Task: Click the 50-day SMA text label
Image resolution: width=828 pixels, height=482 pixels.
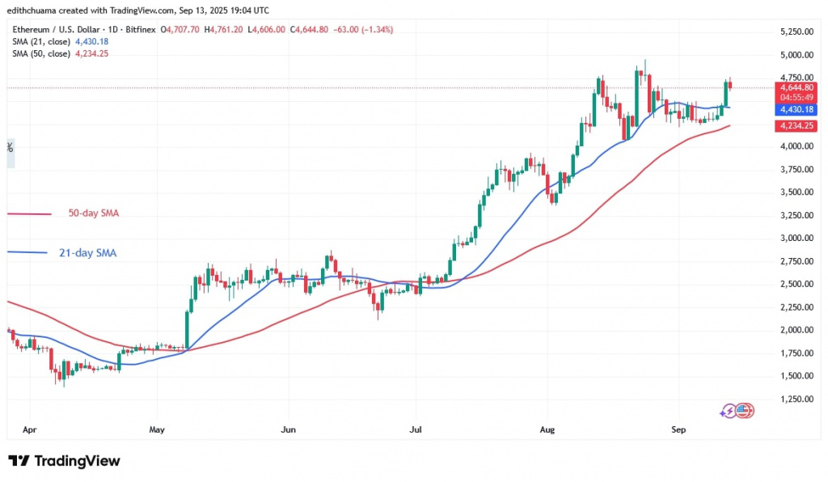Action: [x=93, y=214]
